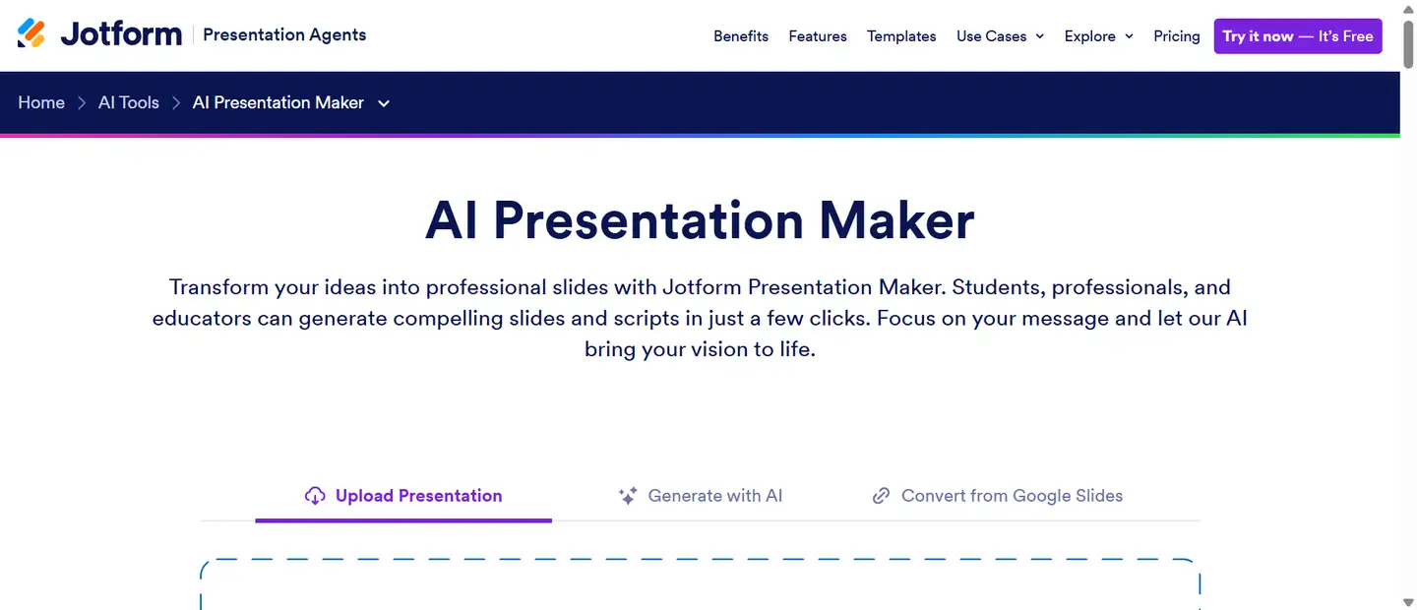Image resolution: width=1417 pixels, height=610 pixels.
Task: Open Presentation Agents product link
Action: point(284,35)
